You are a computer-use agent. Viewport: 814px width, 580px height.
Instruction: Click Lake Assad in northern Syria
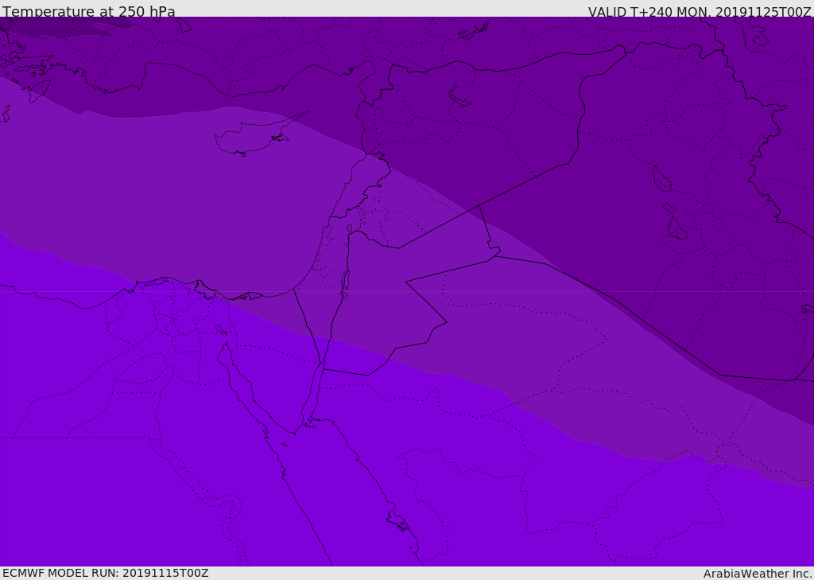tap(458, 97)
